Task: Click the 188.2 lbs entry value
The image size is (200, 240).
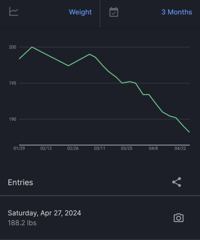Action: (22, 223)
